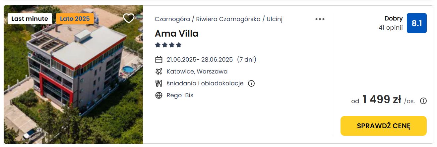Click the fork and knife meals icon
The height and width of the screenshot is (147, 437).
coord(159,83)
